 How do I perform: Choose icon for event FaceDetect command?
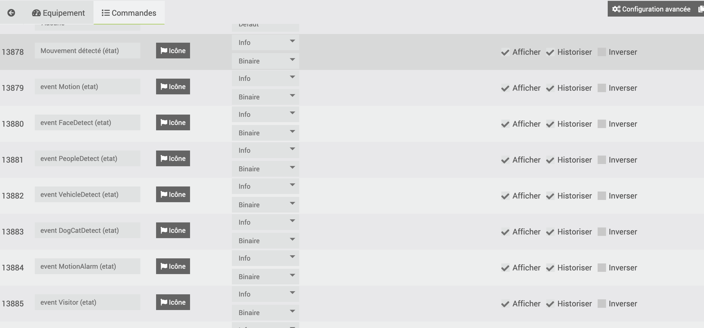tap(173, 122)
